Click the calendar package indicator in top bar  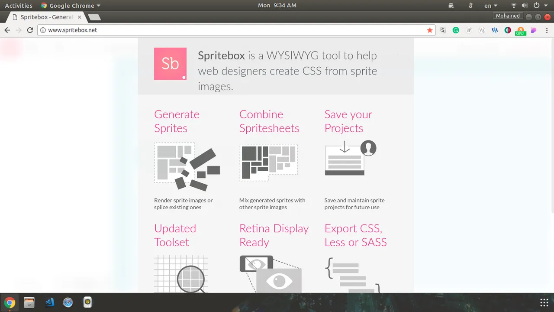coord(451,6)
